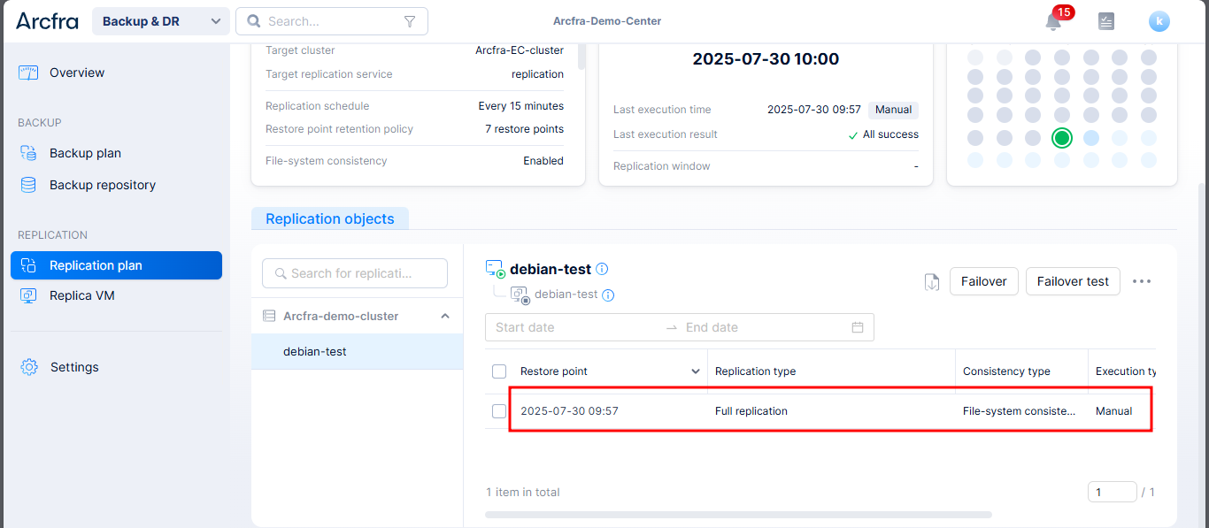Open the Backup & DR module dropdown
Viewport: 1209px width, 528px height.
[x=161, y=21]
